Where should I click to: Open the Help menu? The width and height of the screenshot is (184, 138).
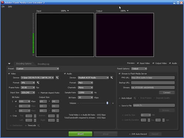tap(10, 7)
